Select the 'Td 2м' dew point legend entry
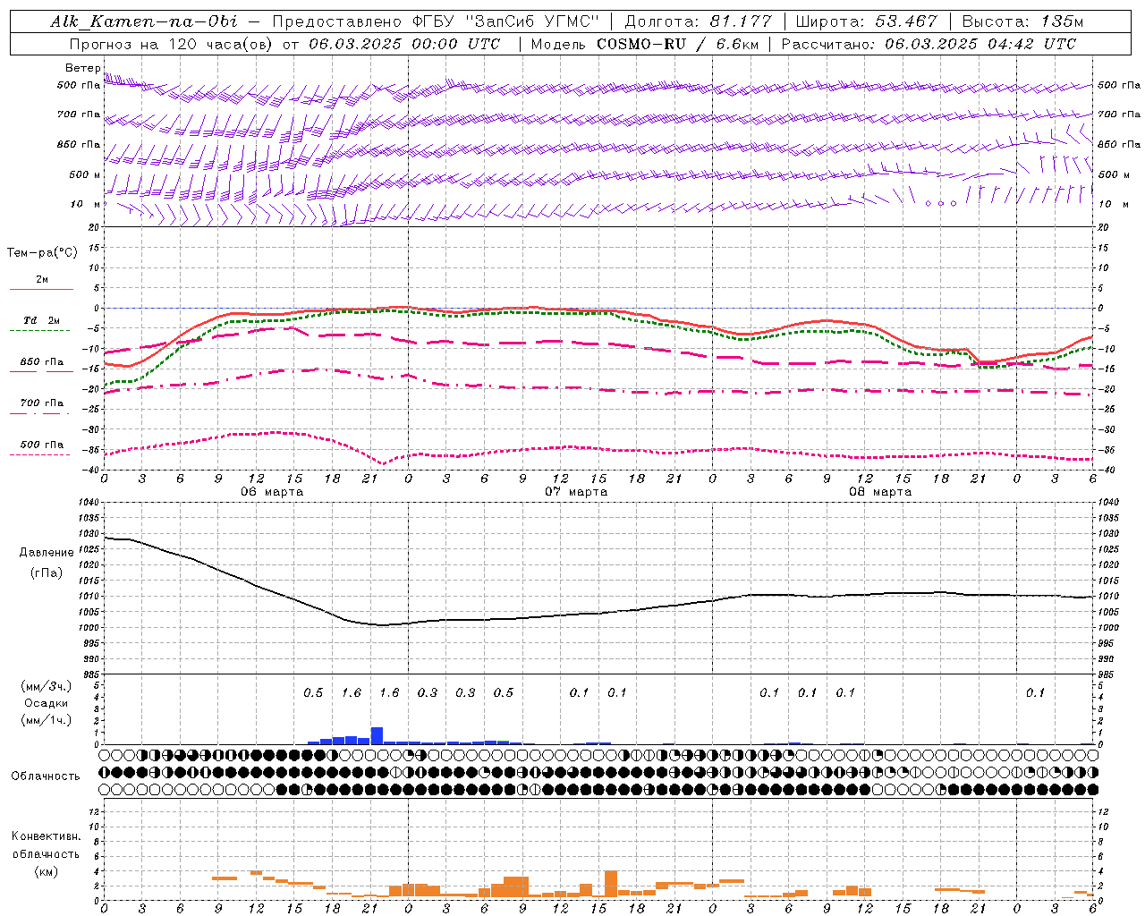This screenshot has width=1145, height=916. (41, 320)
